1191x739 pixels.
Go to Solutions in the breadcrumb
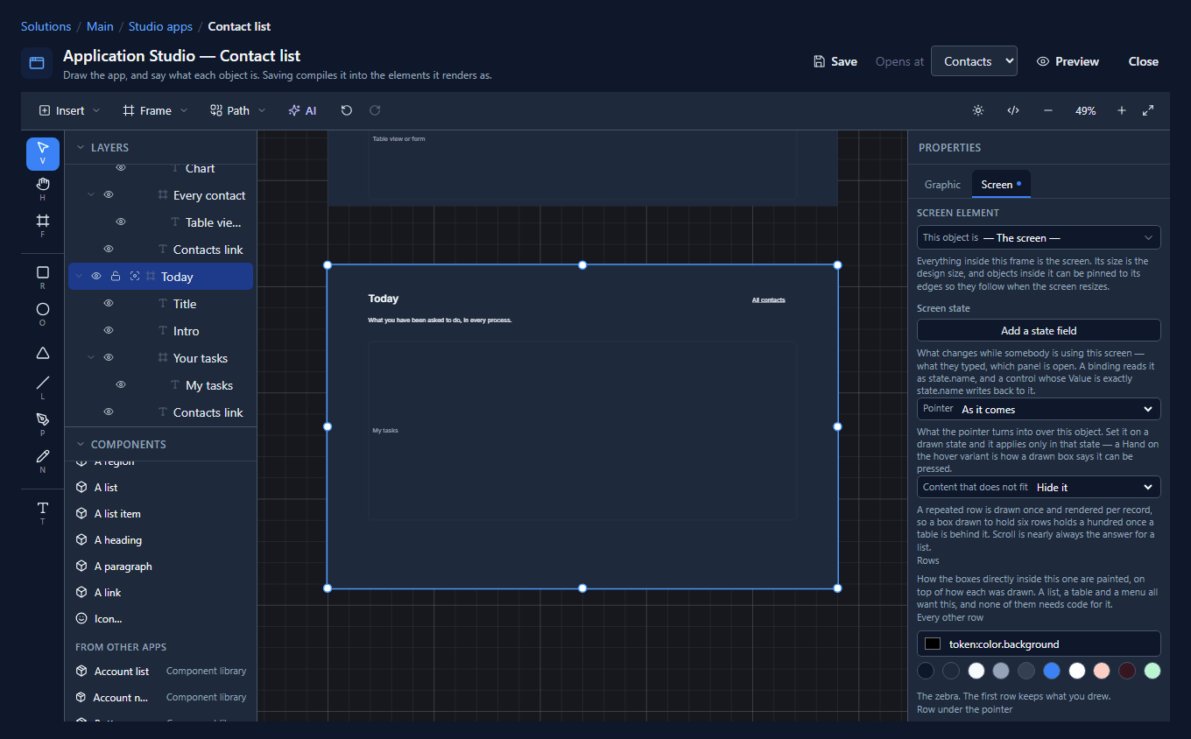(46, 26)
